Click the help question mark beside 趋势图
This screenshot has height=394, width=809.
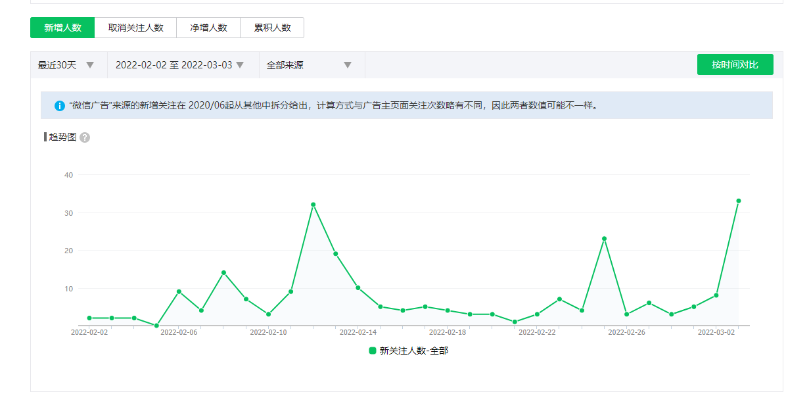coord(85,137)
